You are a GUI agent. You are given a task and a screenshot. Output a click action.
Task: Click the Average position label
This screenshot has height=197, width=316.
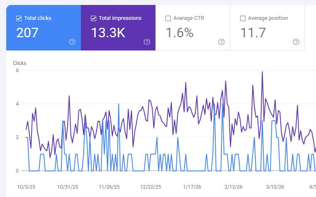click(x=268, y=18)
